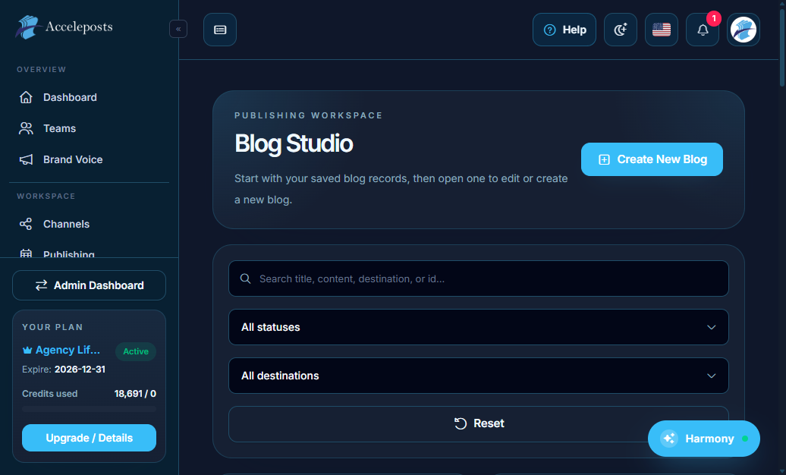This screenshot has width=786, height=475.
Task: Expand the All statuses dropdown
Action: [479, 327]
